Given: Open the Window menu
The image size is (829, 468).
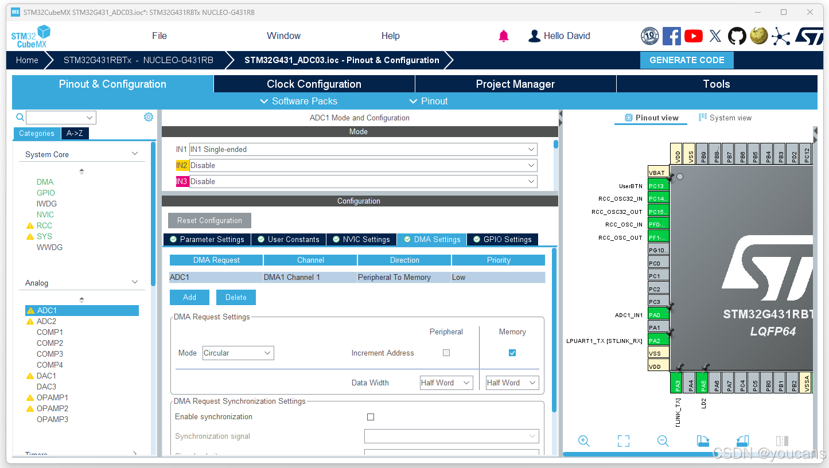Looking at the screenshot, I should point(283,36).
